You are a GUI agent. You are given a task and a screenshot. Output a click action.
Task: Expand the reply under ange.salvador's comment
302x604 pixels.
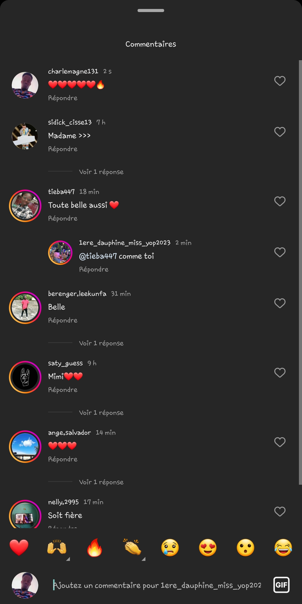tap(101, 482)
